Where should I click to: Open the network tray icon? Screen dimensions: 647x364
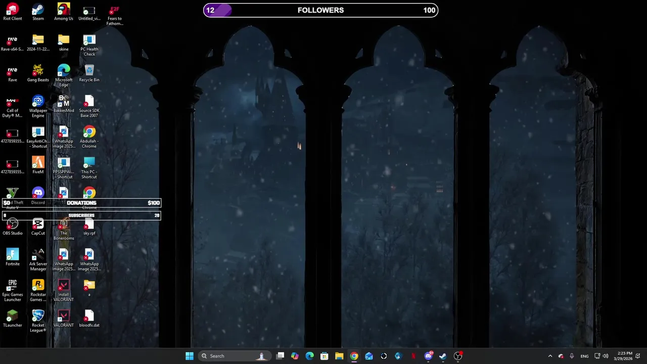click(597, 356)
